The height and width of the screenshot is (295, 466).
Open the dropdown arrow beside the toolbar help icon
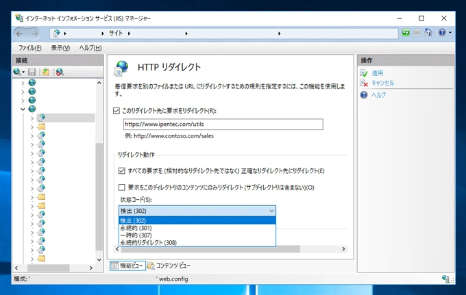[450, 33]
